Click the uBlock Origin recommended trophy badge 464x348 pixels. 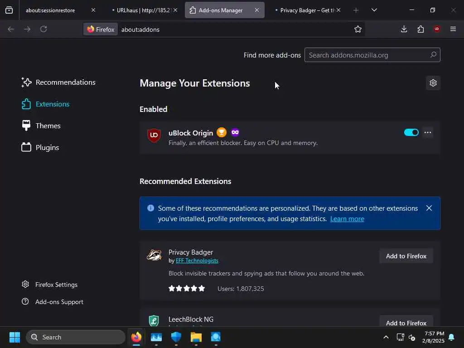pyautogui.click(x=221, y=132)
